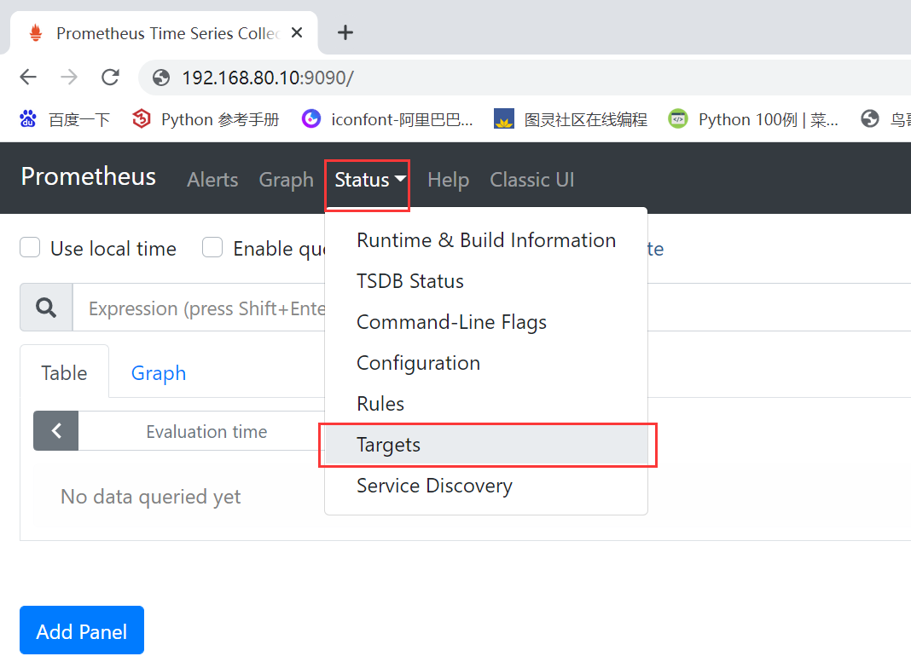Click the browser back arrow
The width and height of the screenshot is (911, 662).
tap(28, 77)
